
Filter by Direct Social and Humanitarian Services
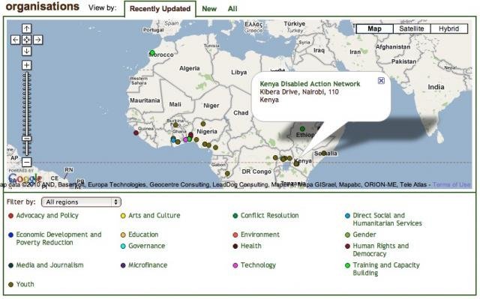point(387,220)
